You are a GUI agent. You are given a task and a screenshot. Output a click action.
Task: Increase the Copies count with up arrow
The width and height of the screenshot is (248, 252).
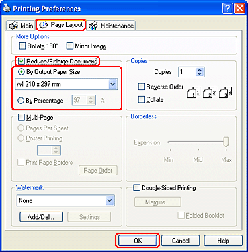[200, 70]
